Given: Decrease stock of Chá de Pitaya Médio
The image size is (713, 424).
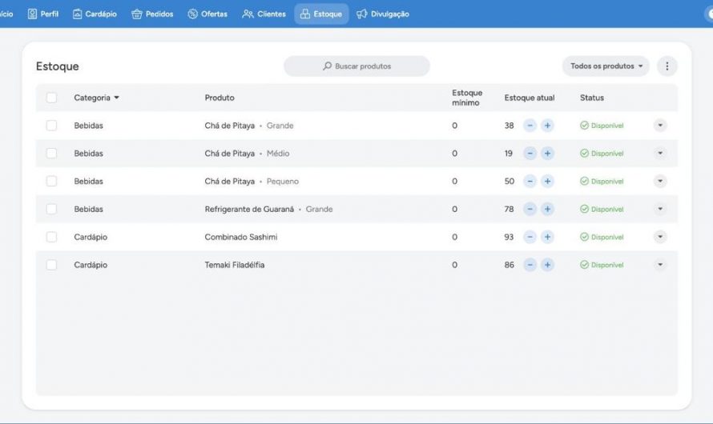Looking at the screenshot, I should tap(530, 154).
